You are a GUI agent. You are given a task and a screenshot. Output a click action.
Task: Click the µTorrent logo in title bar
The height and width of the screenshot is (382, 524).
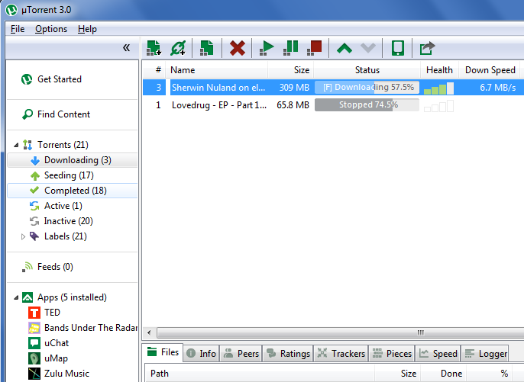11,10
